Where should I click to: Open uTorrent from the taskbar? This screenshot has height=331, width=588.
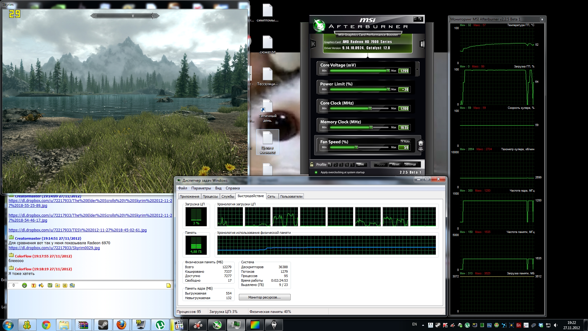point(160,325)
